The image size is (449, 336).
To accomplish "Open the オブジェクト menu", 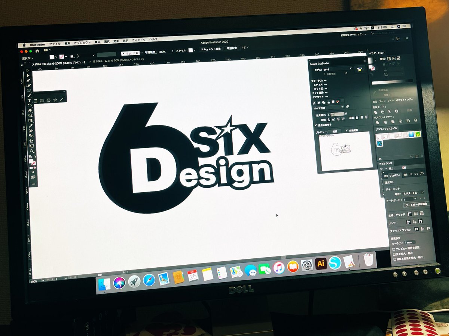I will point(82,43).
